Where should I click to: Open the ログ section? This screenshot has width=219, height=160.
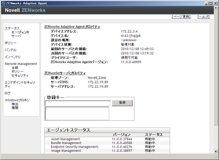point(7,93)
